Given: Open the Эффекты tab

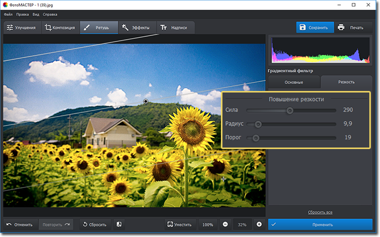Looking at the screenshot, I should (136, 27).
